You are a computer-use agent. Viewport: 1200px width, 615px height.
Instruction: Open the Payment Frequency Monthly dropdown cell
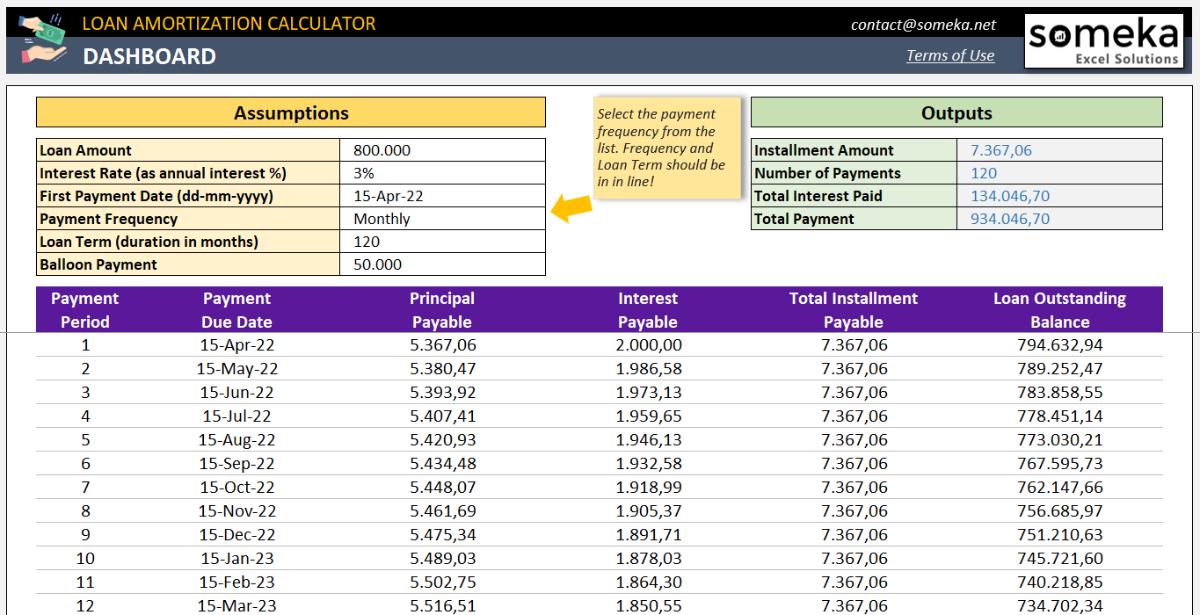coord(442,219)
